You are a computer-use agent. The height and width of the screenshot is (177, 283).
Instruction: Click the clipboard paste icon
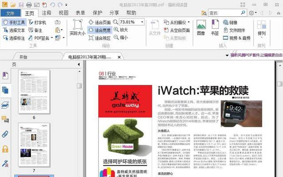coord(57,30)
